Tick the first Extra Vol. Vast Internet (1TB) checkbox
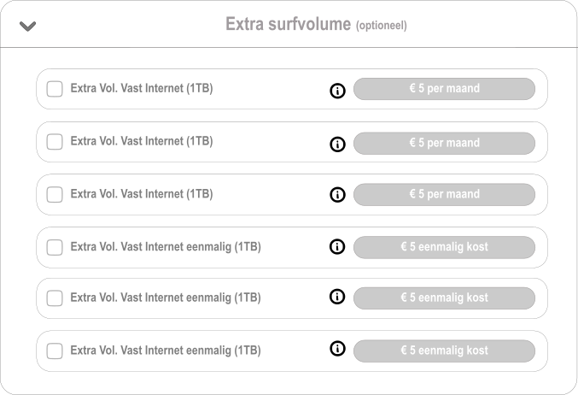578x395 pixels. (x=55, y=89)
